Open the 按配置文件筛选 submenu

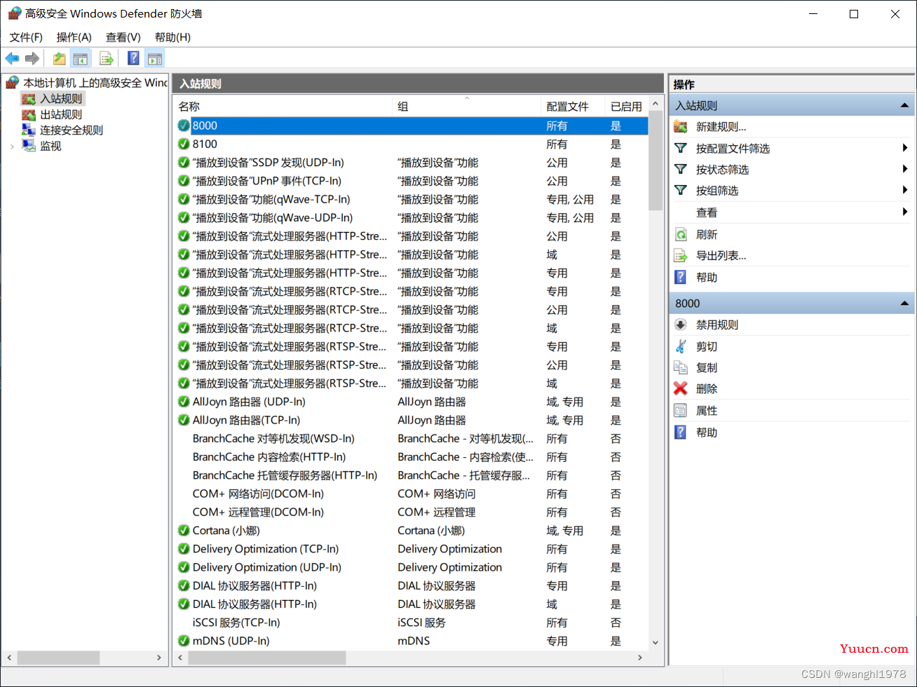point(906,149)
